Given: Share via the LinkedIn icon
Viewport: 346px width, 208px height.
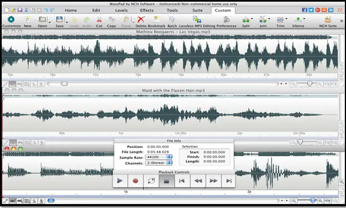Looking at the screenshot, I should (x=331, y=10).
